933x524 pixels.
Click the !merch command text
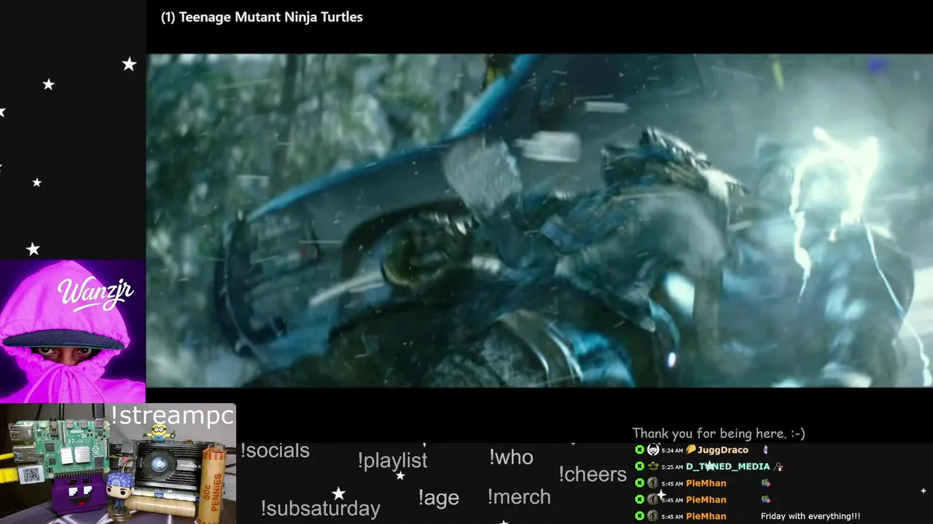(519, 497)
